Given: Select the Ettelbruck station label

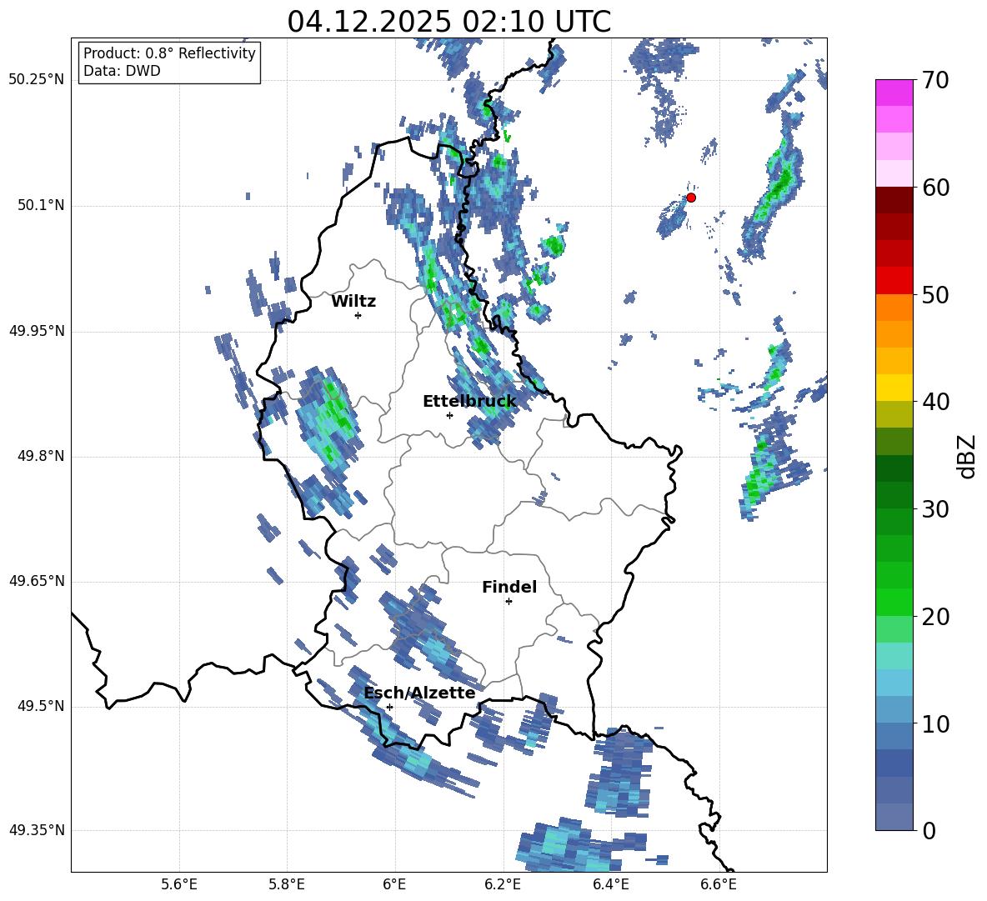Looking at the screenshot, I should 469,402.
